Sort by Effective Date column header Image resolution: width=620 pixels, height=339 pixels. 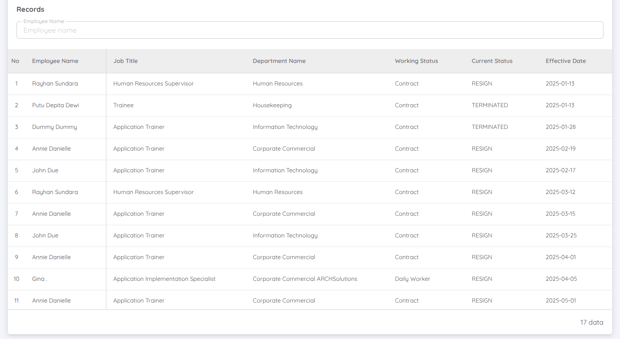coord(566,61)
